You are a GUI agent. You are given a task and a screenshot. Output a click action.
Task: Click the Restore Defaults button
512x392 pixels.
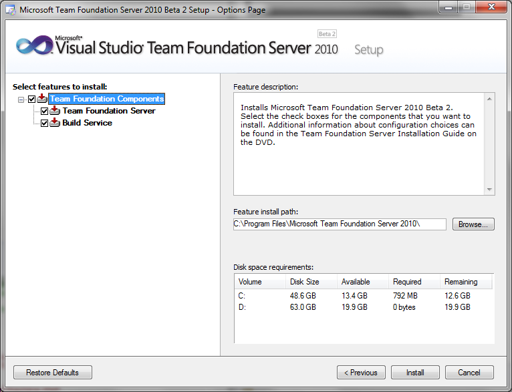click(x=53, y=373)
